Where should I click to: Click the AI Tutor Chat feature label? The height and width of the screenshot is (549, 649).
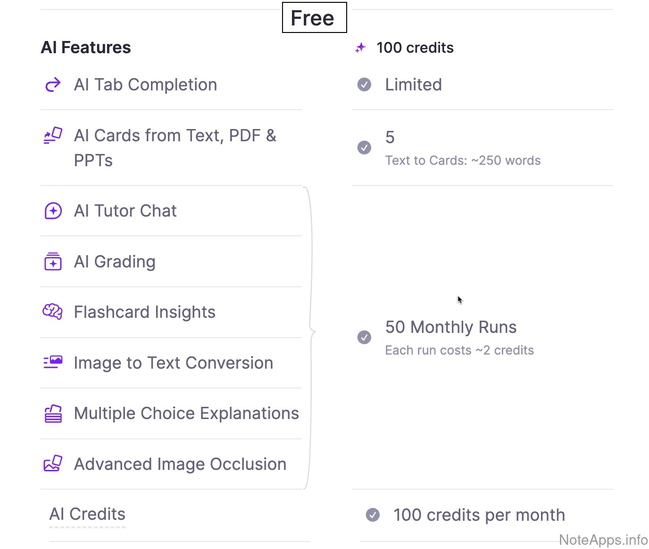click(x=125, y=211)
